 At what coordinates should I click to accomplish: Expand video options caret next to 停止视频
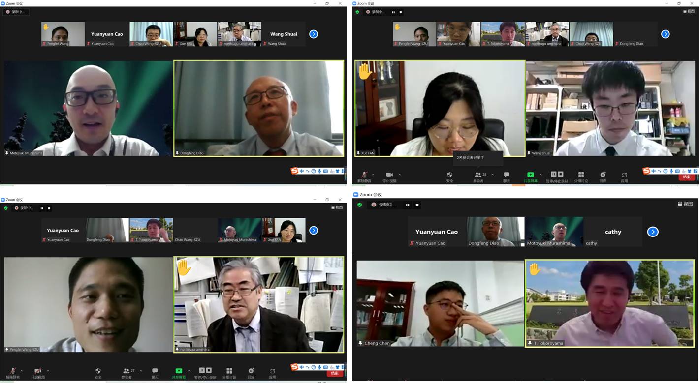[399, 175]
